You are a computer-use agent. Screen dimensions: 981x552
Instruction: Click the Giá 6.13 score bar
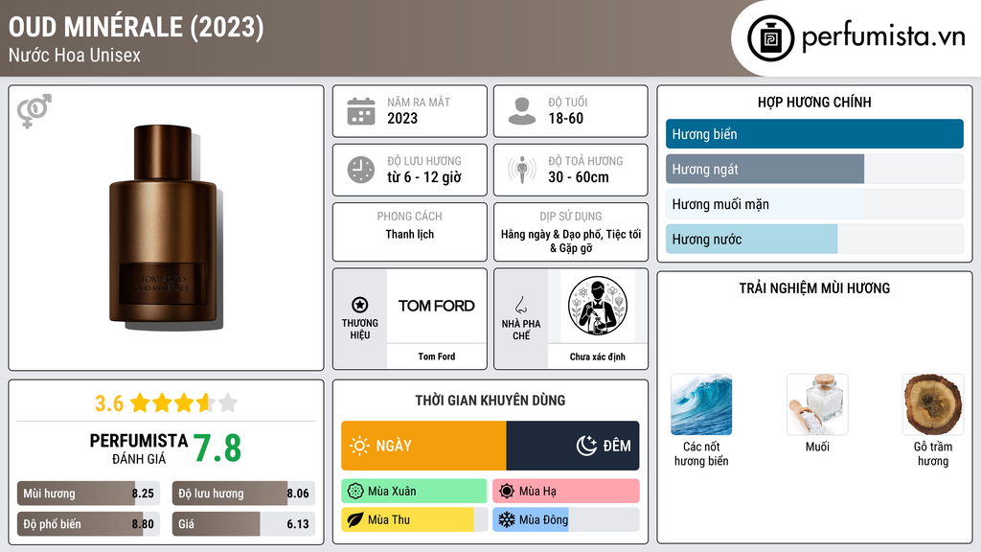[244, 524]
